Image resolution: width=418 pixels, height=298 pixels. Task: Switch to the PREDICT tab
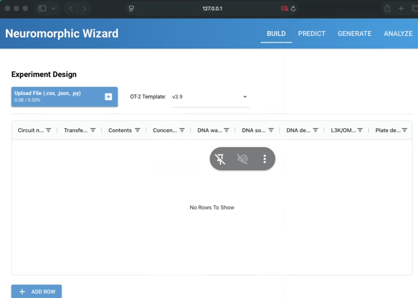(312, 34)
